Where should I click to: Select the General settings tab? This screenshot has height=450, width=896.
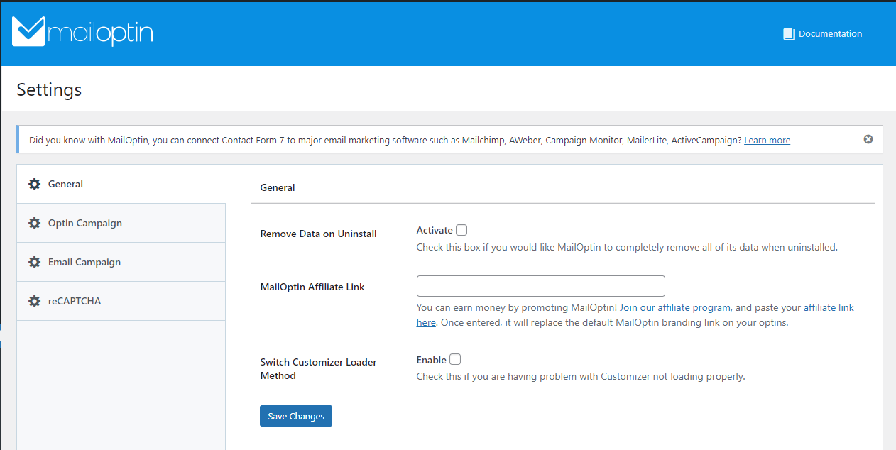(121, 184)
